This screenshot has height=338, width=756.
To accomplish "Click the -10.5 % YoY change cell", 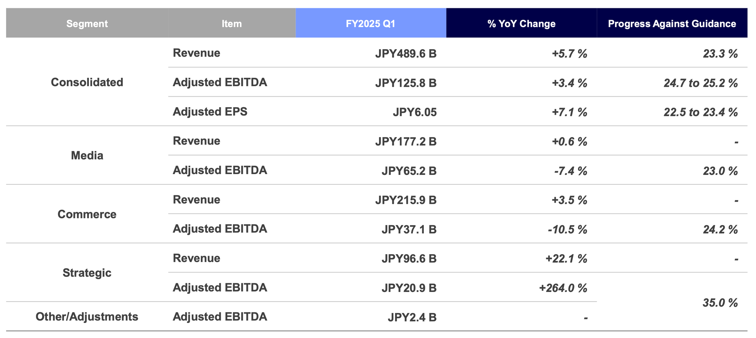I will [x=567, y=230].
